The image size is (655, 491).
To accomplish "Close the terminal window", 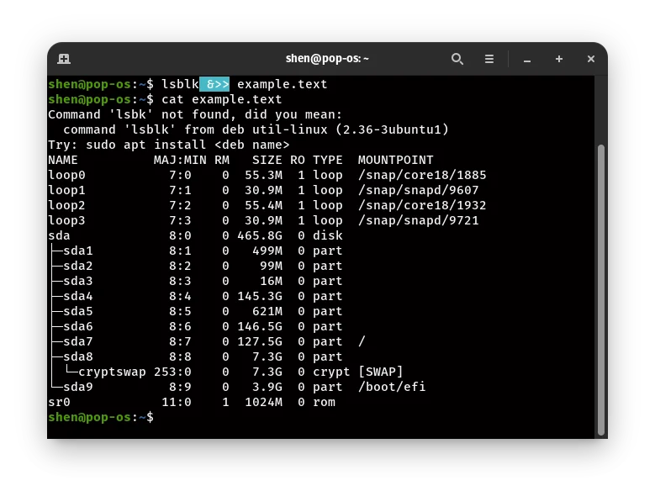I will coord(590,59).
